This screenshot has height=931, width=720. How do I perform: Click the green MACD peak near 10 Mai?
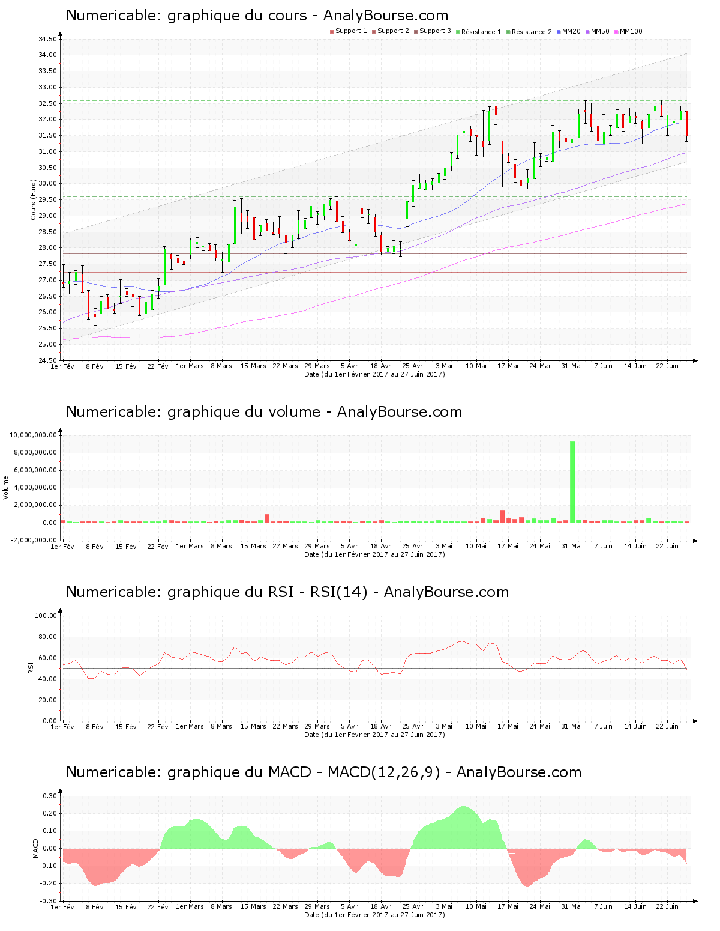click(463, 828)
